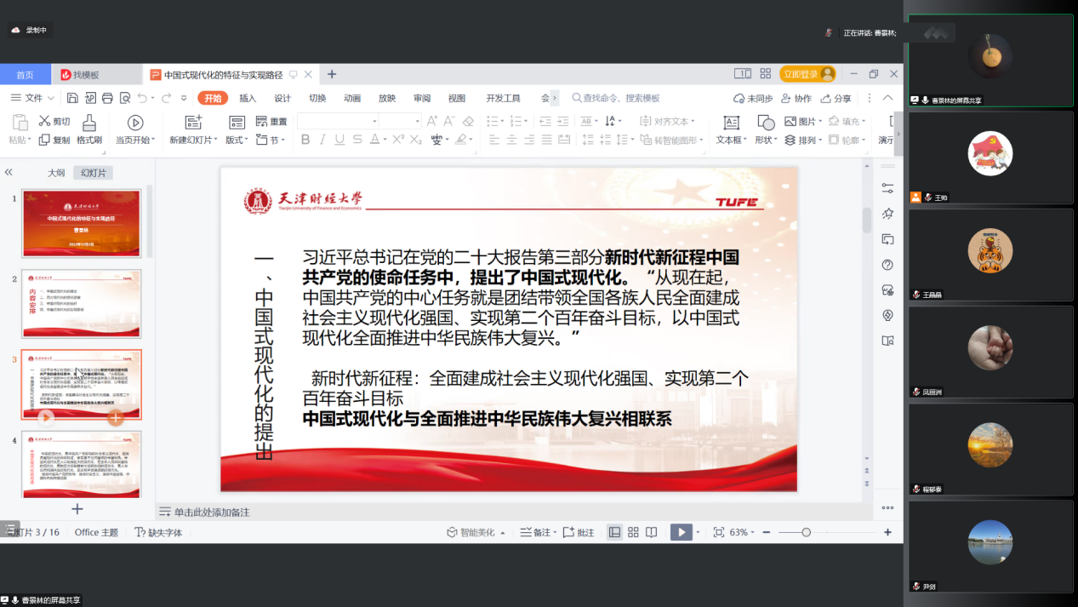Switch to the 审阅 ribbon tab
Screen dimensions: 1078x607
(x=422, y=98)
